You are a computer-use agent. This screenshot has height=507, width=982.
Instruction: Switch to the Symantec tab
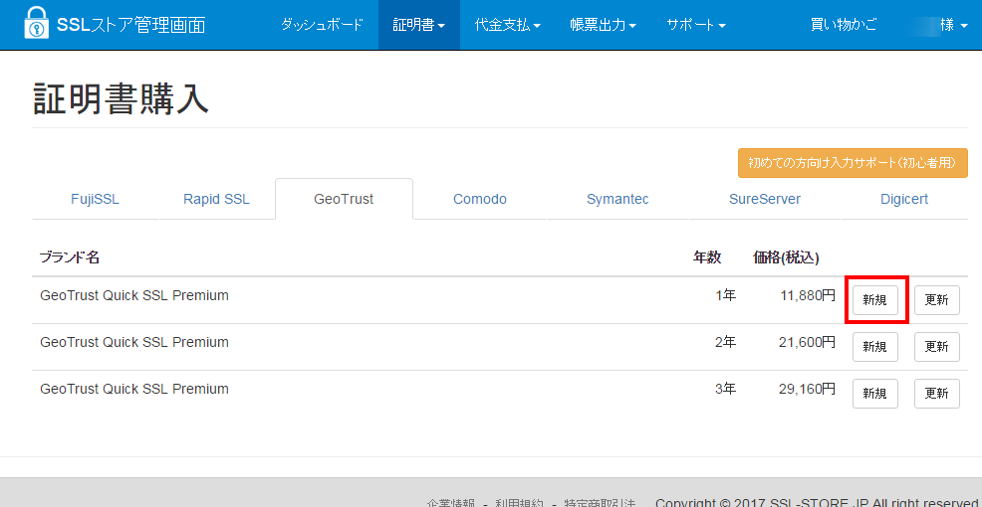617,200
